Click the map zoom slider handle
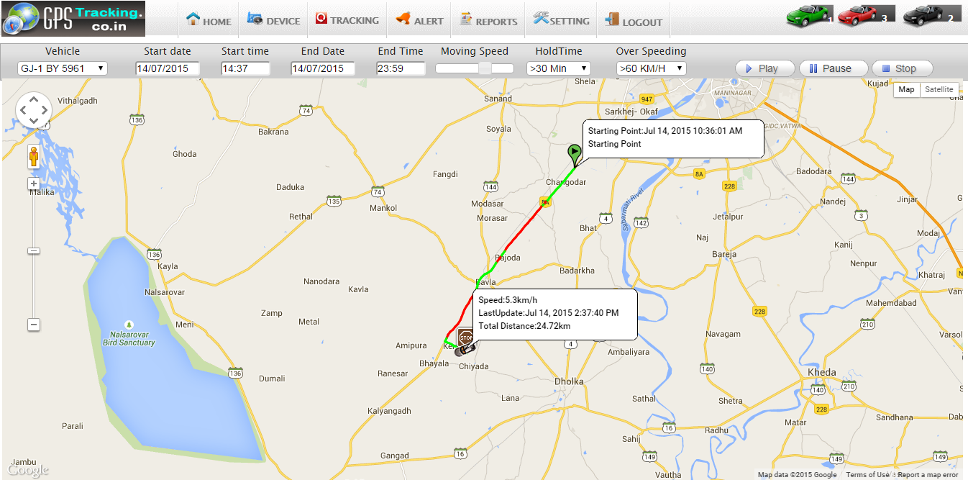 [34, 250]
